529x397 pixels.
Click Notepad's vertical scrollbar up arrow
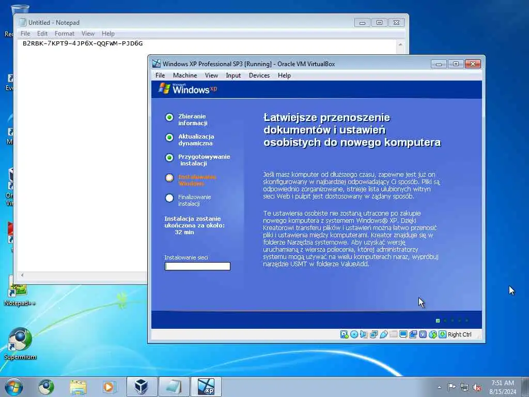click(400, 44)
